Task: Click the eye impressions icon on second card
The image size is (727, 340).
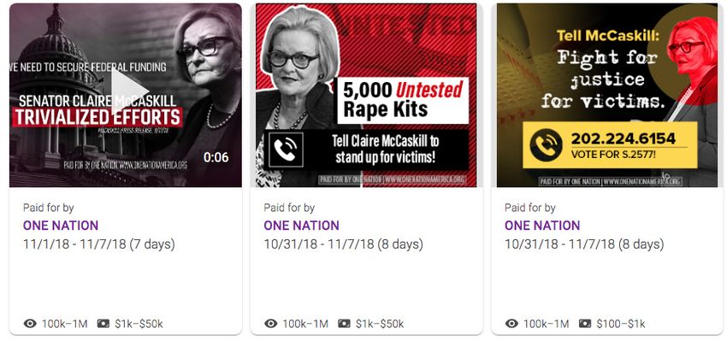Action: 271,324
